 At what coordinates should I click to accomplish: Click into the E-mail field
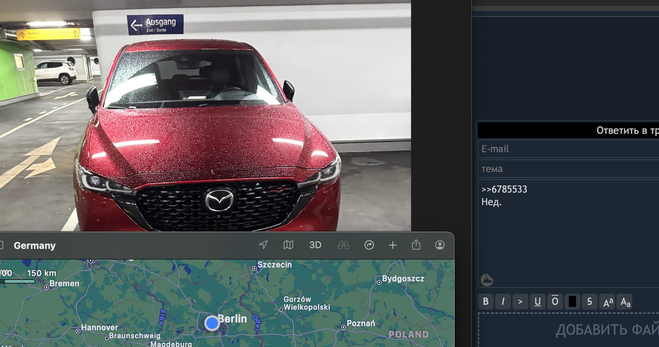[x=568, y=149]
